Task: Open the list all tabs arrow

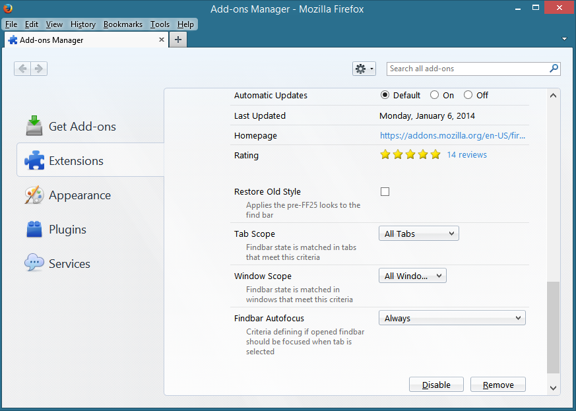Action: [x=564, y=39]
